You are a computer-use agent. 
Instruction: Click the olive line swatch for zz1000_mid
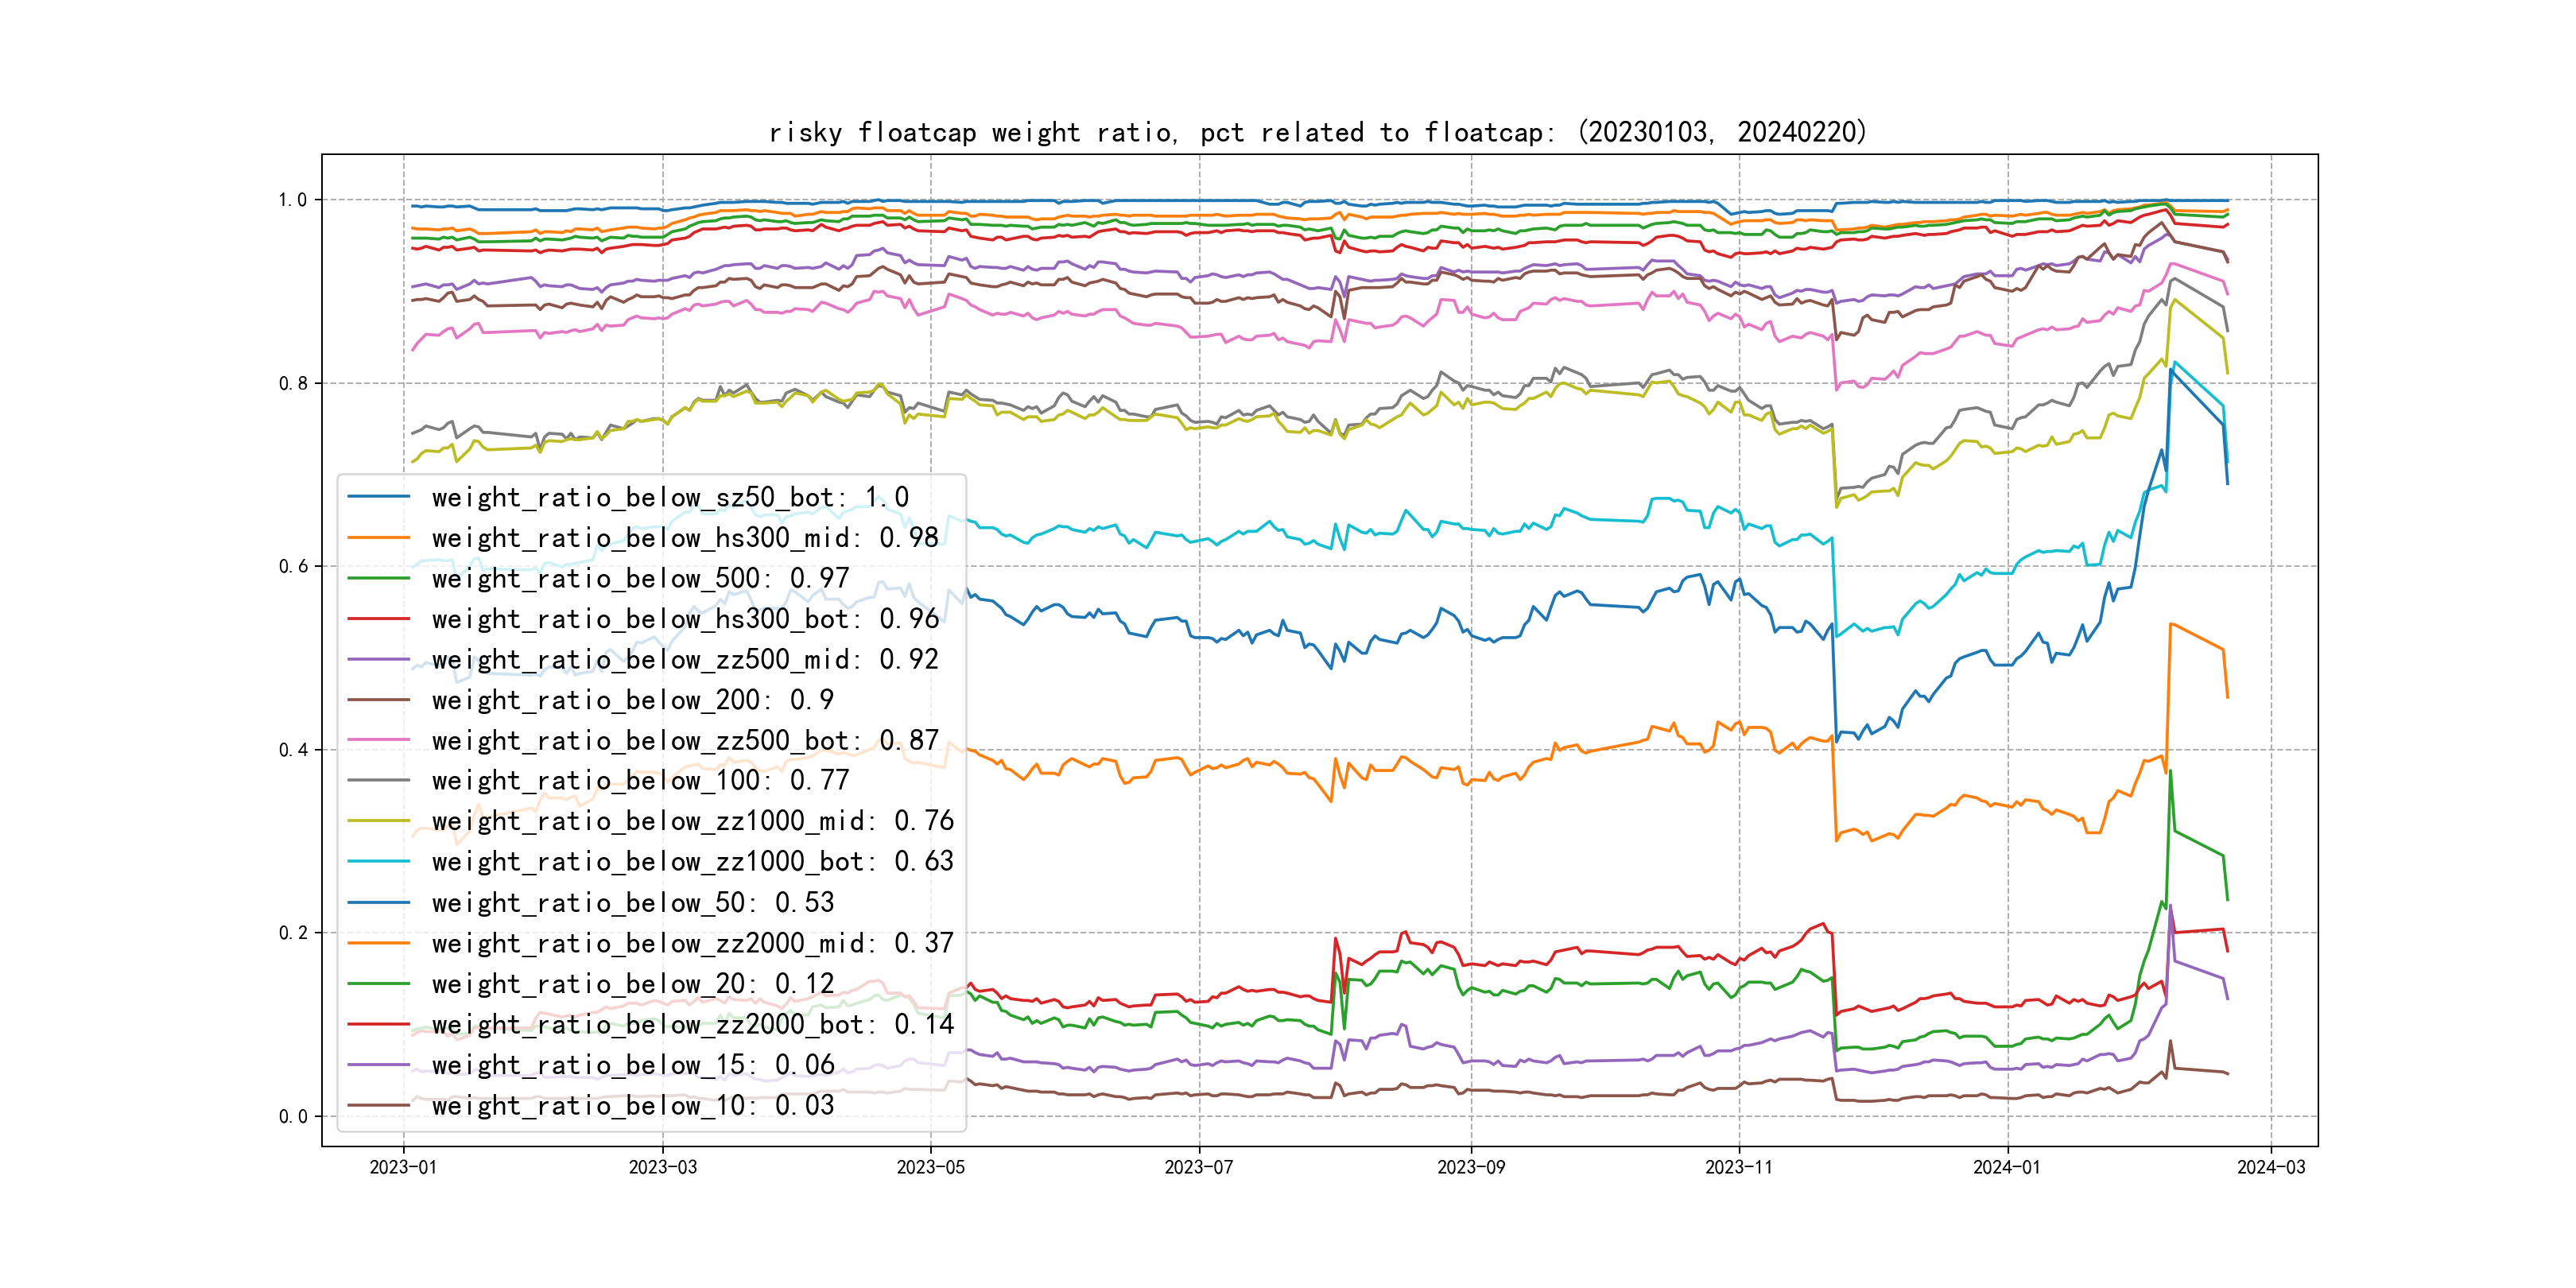378,821
